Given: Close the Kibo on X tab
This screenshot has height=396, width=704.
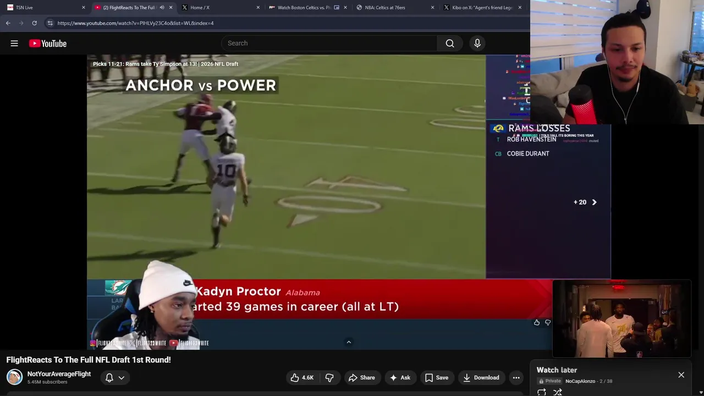Looking at the screenshot, I should pyautogui.click(x=520, y=8).
